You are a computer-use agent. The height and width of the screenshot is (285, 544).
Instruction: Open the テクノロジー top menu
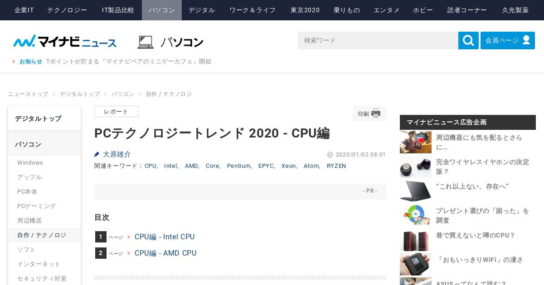coord(67,10)
